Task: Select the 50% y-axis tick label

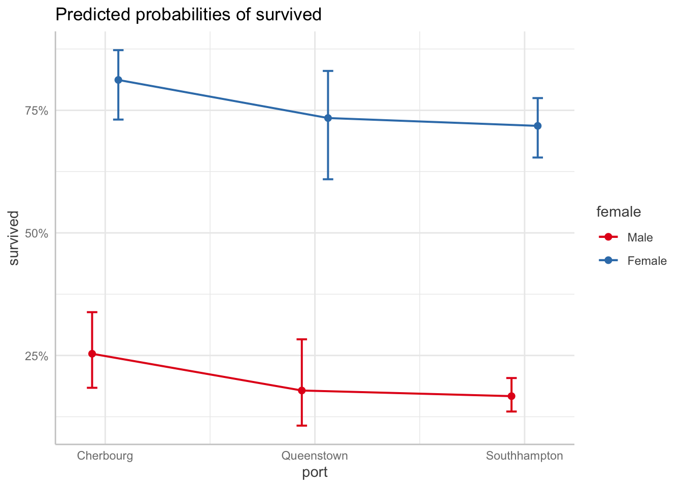Action: pos(37,233)
